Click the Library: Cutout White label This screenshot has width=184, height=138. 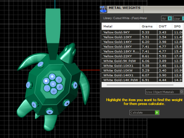tap(125, 18)
